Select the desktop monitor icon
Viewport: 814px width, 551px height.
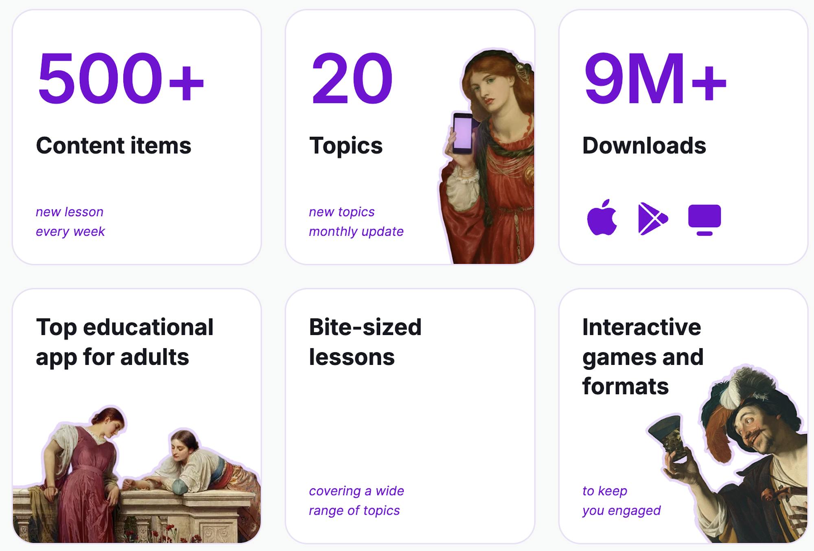tap(705, 220)
